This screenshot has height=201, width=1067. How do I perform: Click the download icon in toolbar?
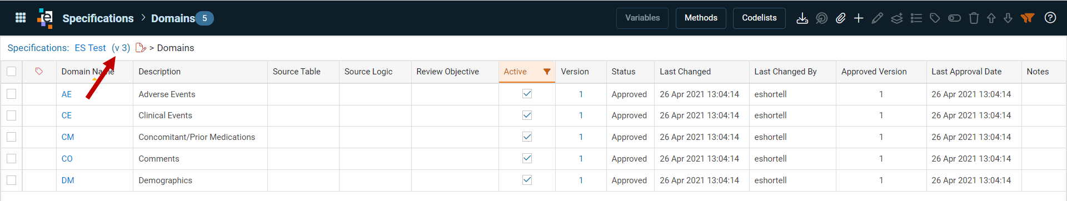(802, 18)
